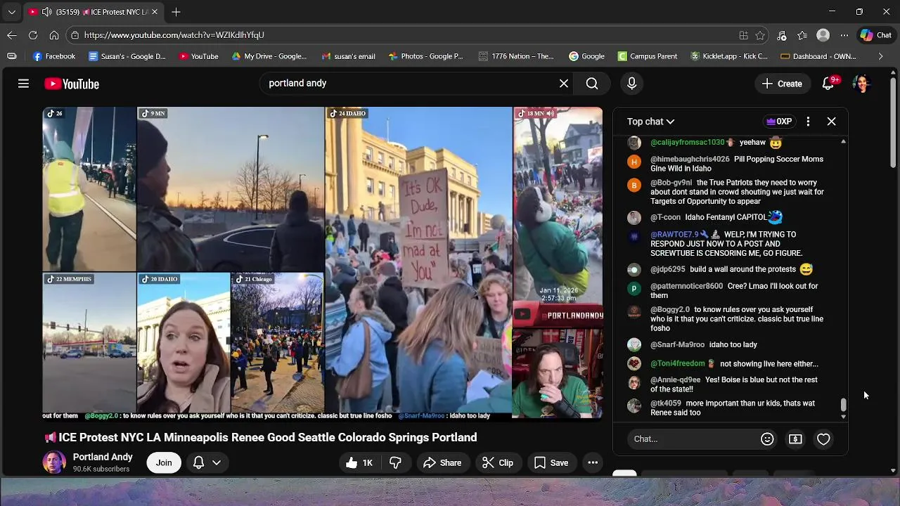The image size is (900, 506).
Task: Open the Facebook bookmark
Action: click(54, 56)
